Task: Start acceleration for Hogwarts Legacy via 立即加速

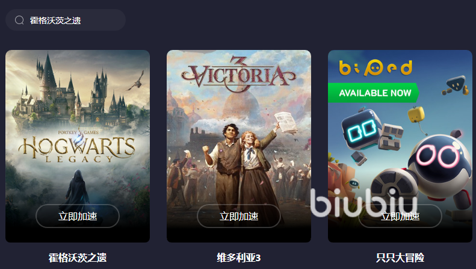Action: (x=78, y=216)
